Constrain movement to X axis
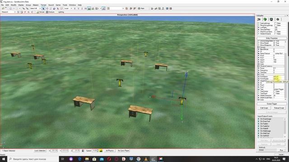289x162 pixels. (75, 9)
